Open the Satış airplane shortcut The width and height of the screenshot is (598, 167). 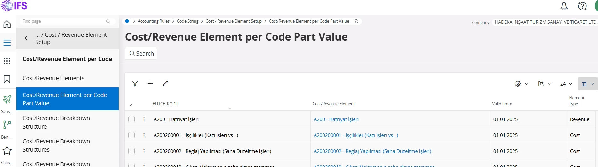7,99
